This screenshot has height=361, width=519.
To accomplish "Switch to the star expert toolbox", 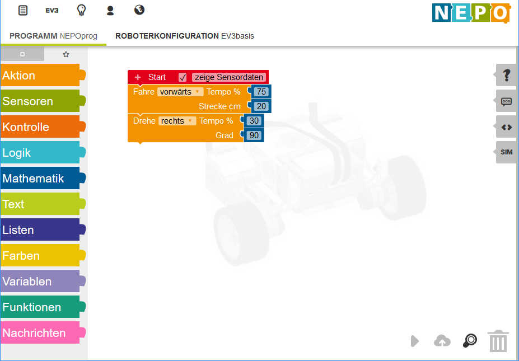I will (66, 54).
